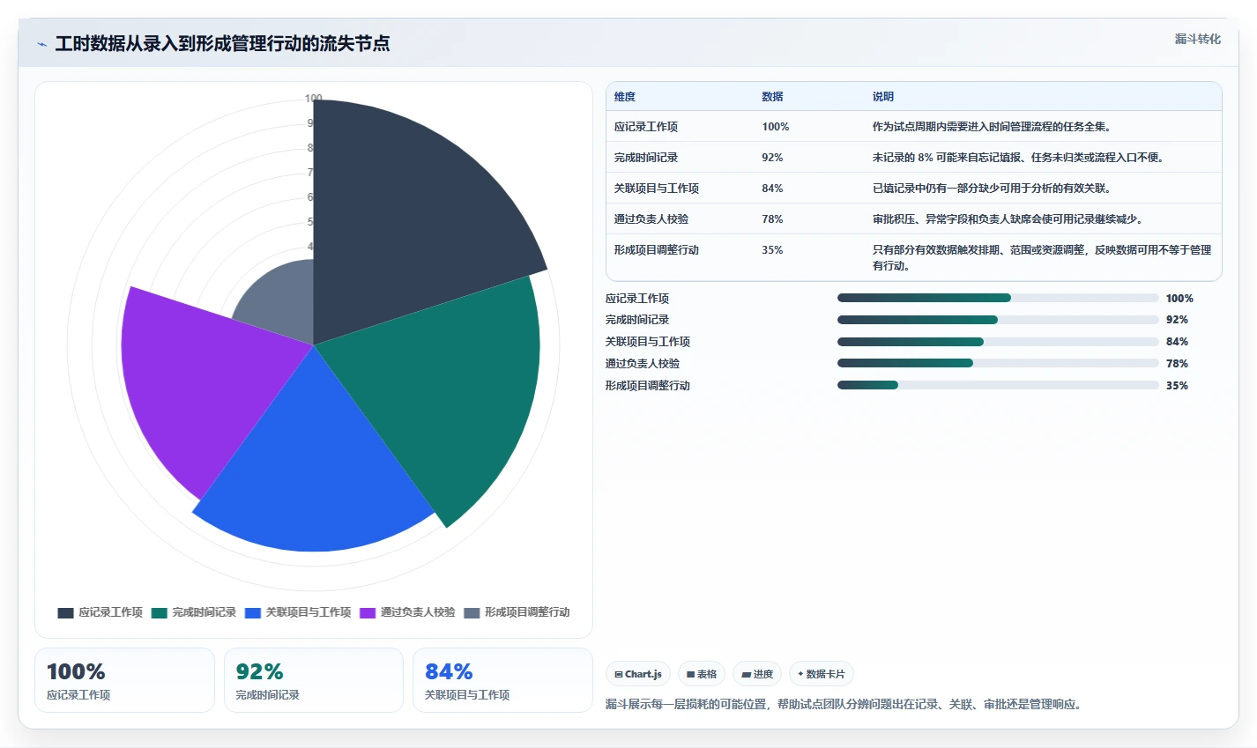Click the 78% progress label
This screenshot has height=748, width=1257.
click(1177, 364)
